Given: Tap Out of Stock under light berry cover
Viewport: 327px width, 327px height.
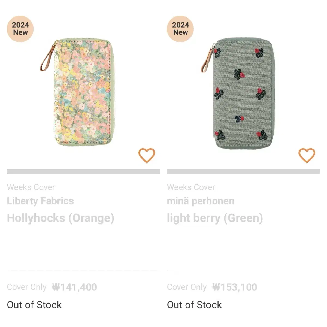Looking at the screenshot, I should click(195, 305).
